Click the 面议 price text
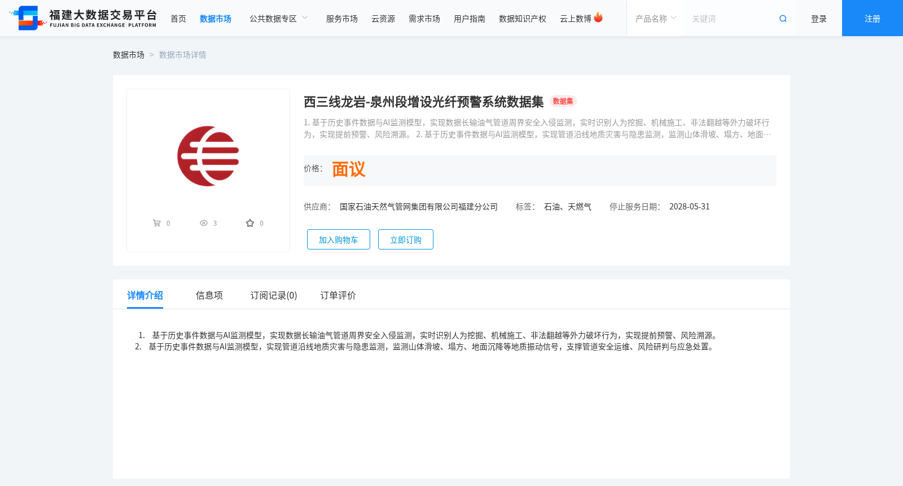903x486 pixels. click(x=349, y=169)
